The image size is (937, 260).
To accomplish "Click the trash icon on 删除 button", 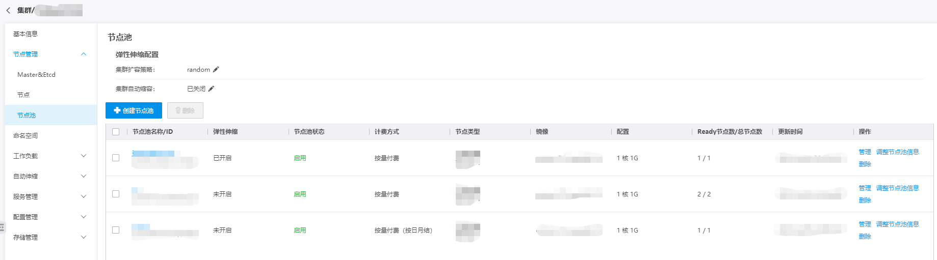I will 178,110.
